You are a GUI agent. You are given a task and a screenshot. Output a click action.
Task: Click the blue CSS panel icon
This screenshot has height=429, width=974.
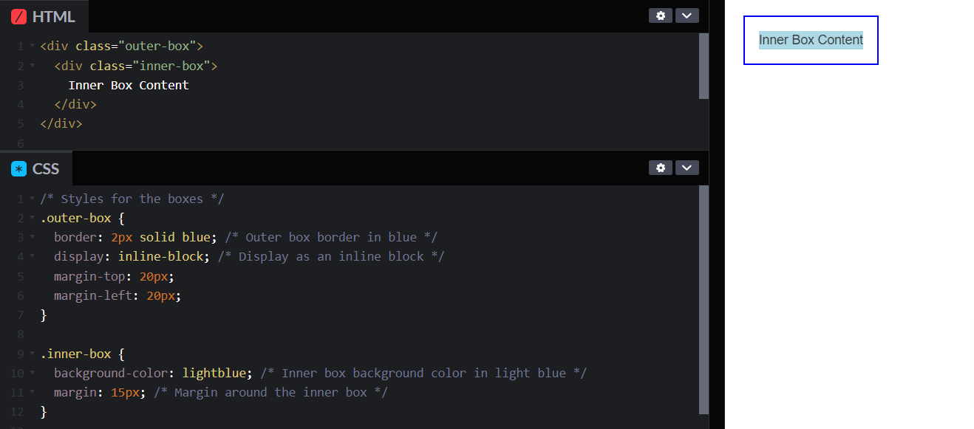[x=18, y=168]
